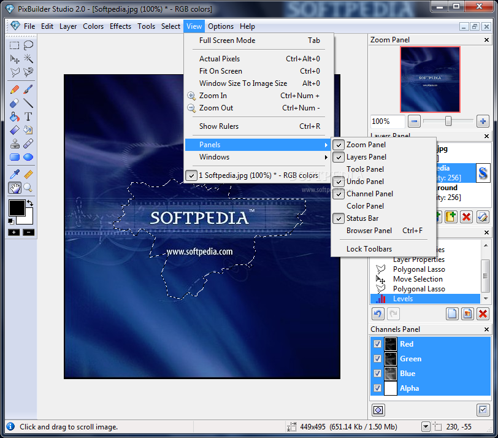Uncheck Zoom Panel in Panels submenu
This screenshot has width=498, height=438.
point(383,145)
